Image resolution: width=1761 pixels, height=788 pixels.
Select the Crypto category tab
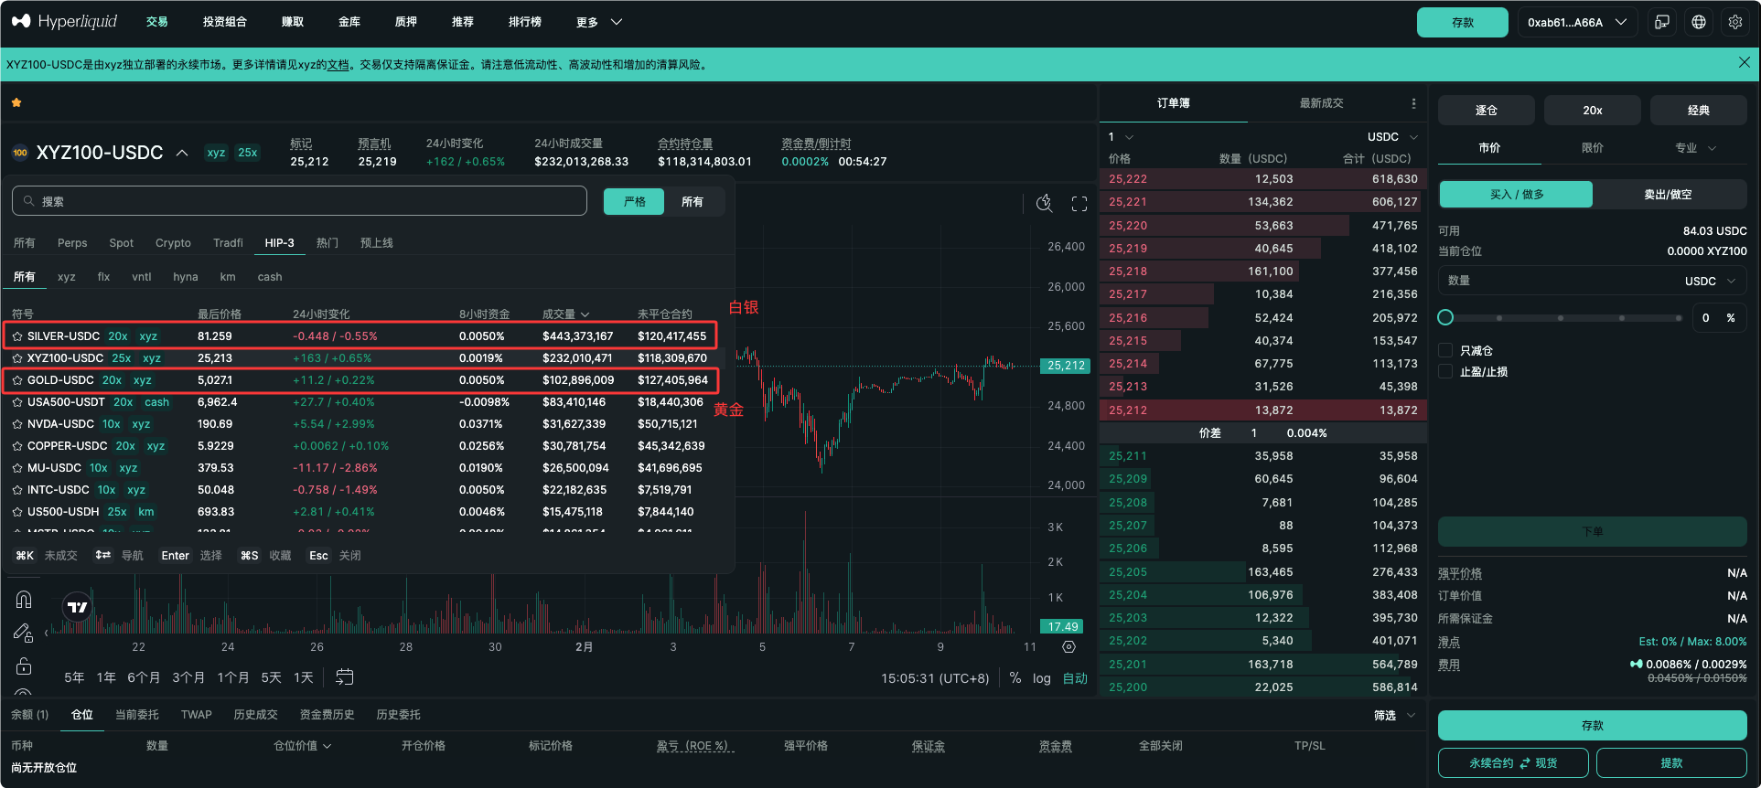click(173, 243)
